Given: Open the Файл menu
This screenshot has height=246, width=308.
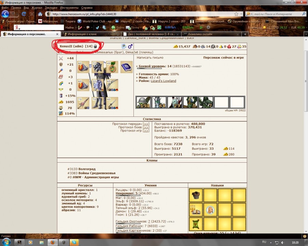Looking at the screenshot, I should (5, 8).
